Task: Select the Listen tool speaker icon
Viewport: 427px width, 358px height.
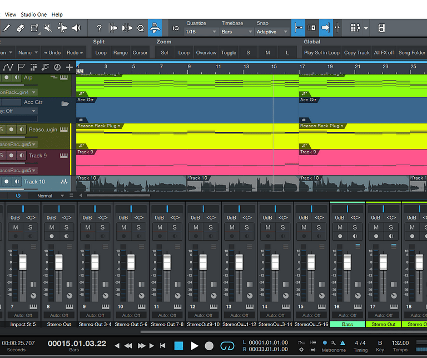Action: point(76,28)
